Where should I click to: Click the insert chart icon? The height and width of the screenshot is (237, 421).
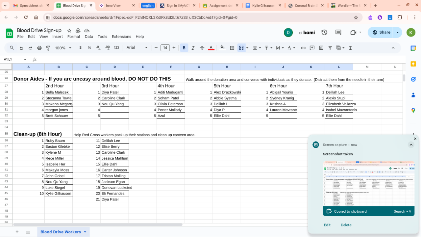321,48
